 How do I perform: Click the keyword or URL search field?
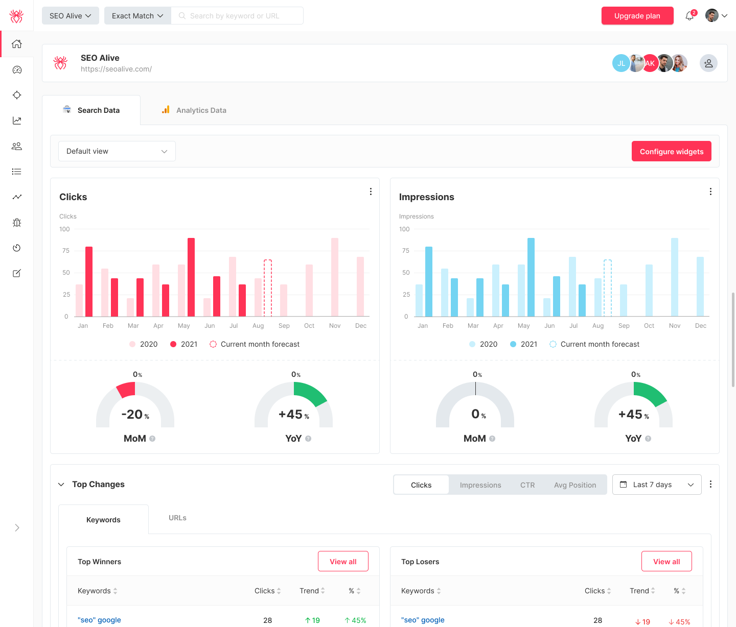[x=237, y=16]
